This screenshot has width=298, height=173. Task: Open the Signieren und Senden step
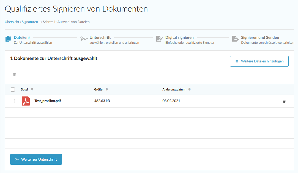click(x=260, y=37)
